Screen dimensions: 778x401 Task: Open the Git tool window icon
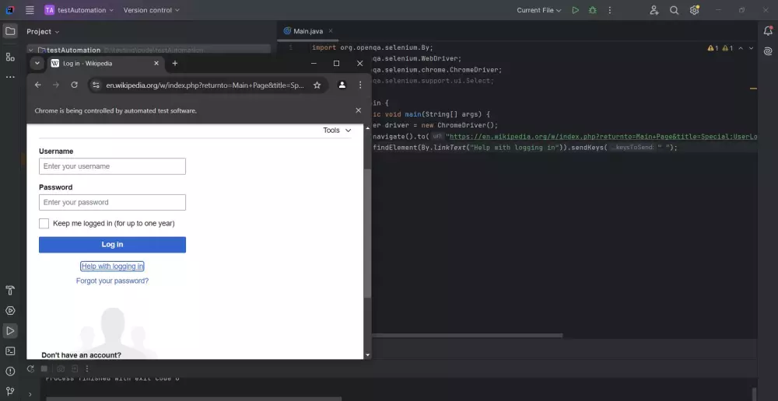point(10,391)
